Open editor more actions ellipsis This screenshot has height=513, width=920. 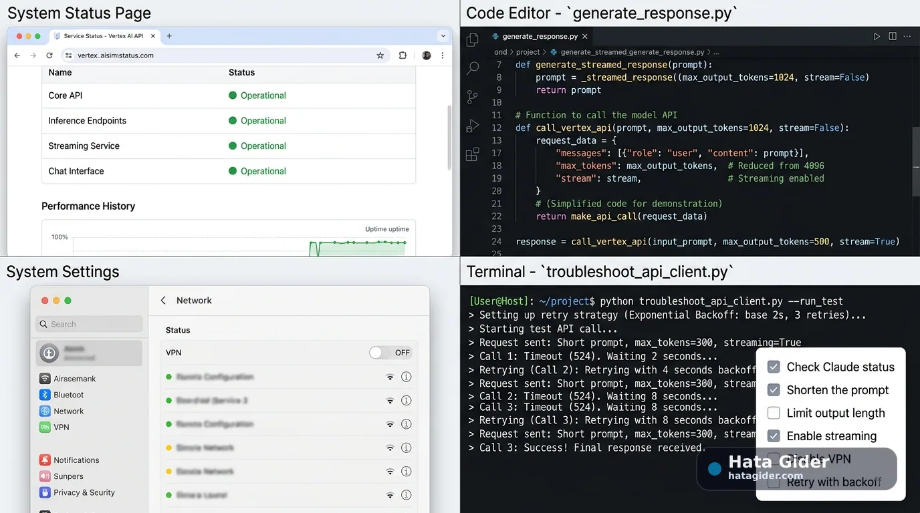pyautogui.click(x=907, y=37)
